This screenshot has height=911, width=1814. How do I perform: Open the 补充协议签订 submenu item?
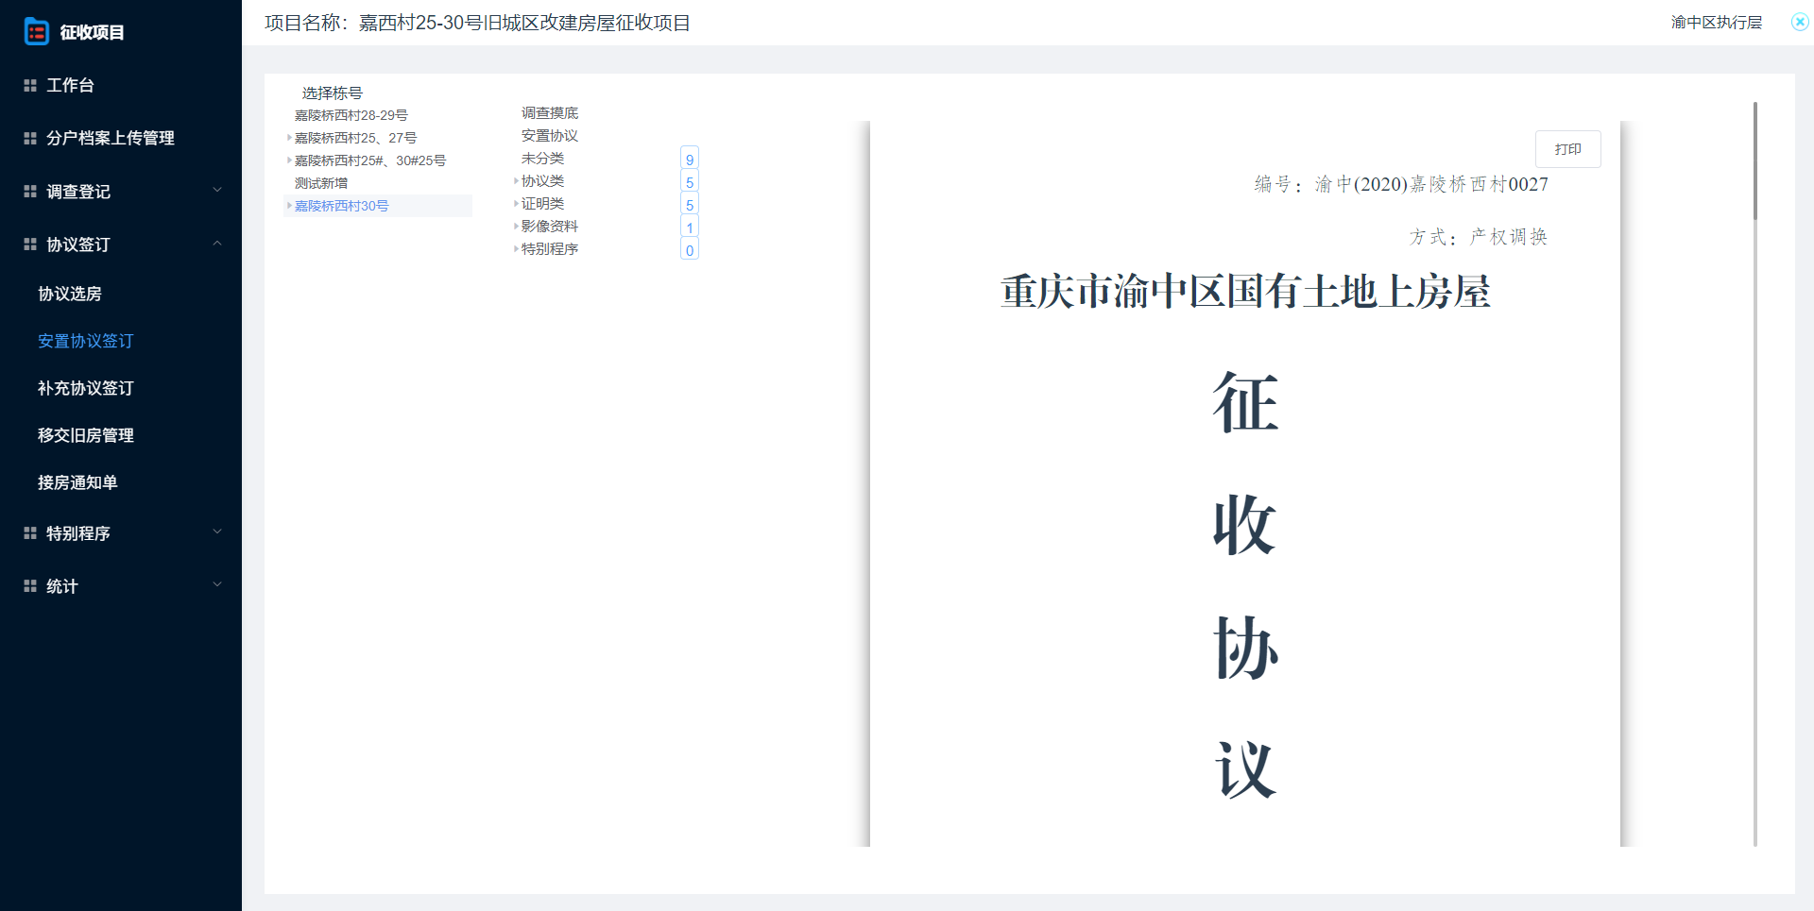click(85, 388)
